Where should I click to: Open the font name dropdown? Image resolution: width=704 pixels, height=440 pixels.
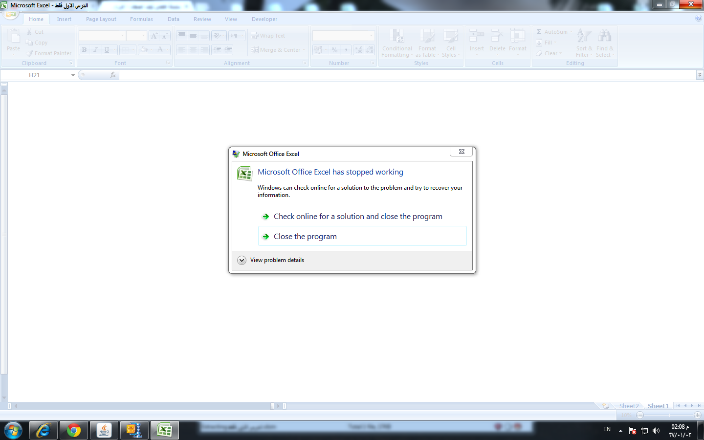tap(122, 36)
